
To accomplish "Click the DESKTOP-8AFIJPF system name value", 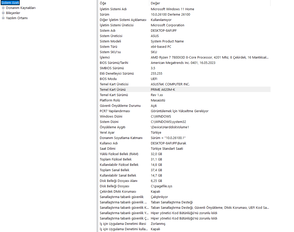I will 164,31.
